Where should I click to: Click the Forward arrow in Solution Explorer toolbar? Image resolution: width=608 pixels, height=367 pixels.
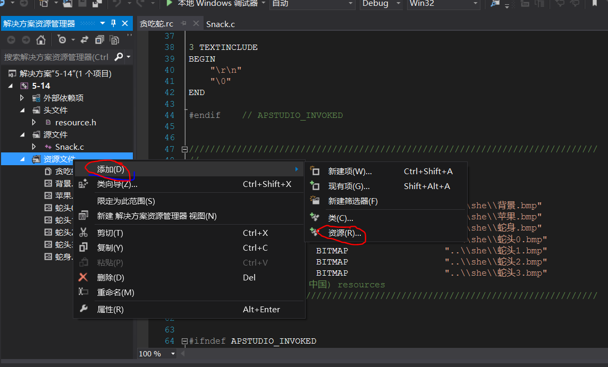click(26, 40)
